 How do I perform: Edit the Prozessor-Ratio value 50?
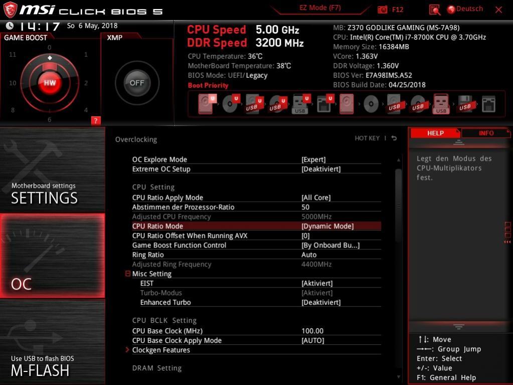(x=305, y=207)
